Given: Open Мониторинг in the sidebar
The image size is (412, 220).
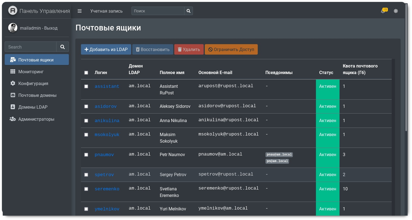Looking at the screenshot, I should point(31,72).
